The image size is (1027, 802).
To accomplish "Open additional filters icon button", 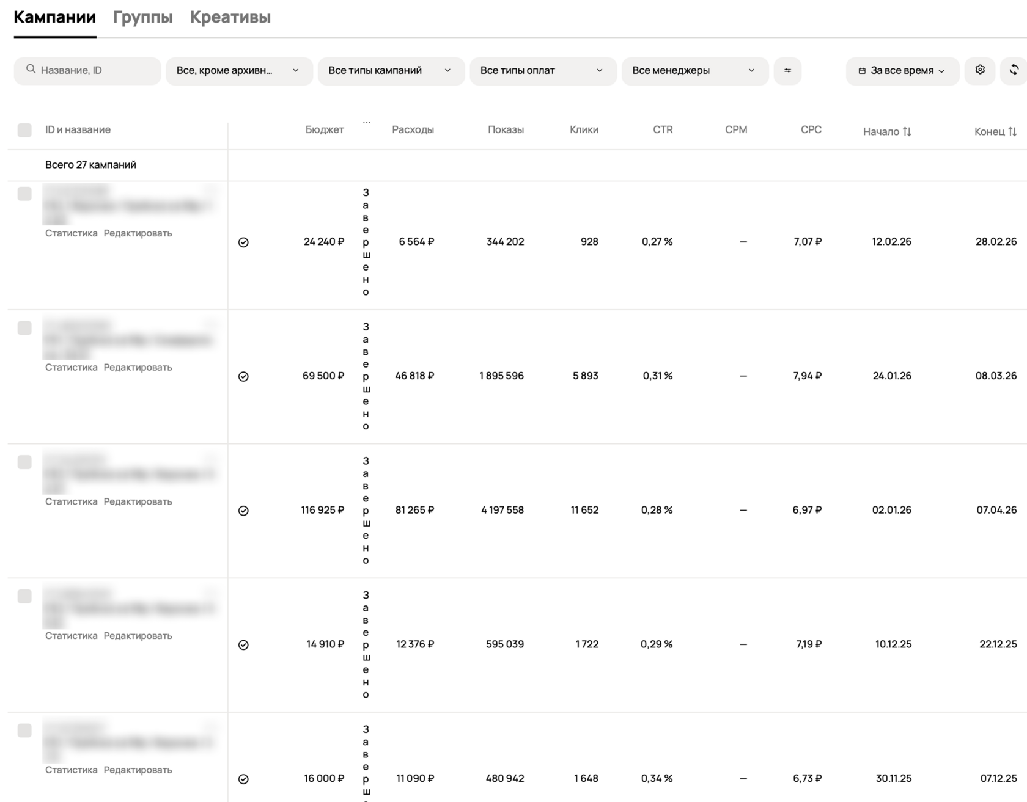I will [x=787, y=71].
